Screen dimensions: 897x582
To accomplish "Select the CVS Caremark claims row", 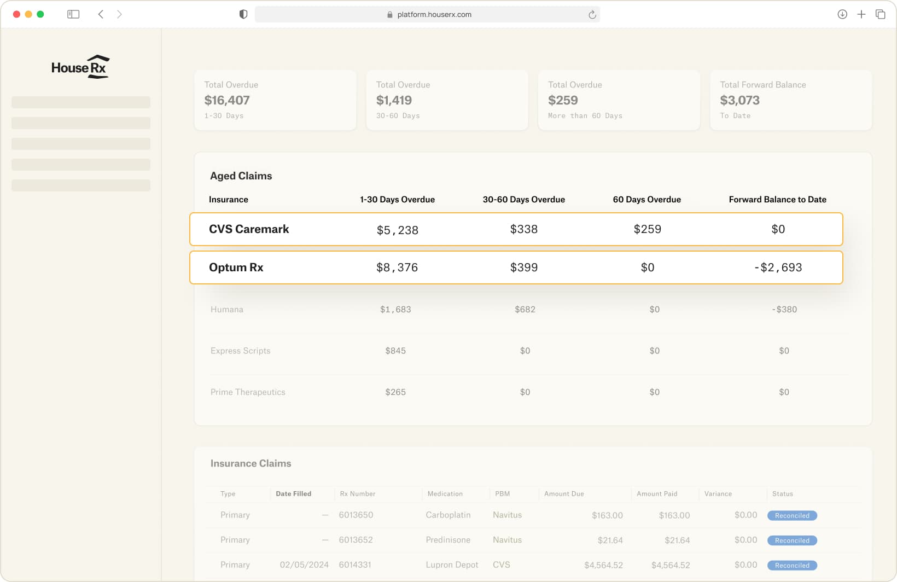I will click(516, 229).
